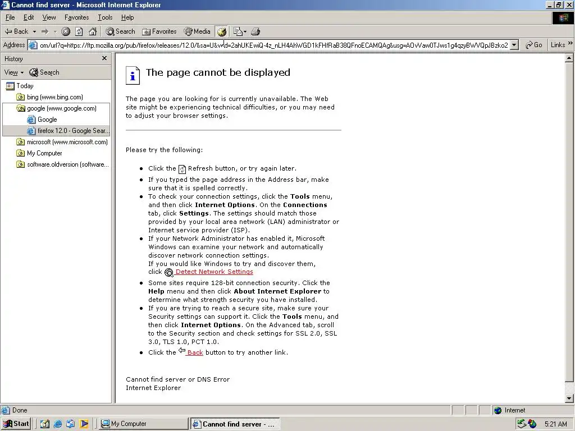Open the Google history entry
The image size is (575, 431).
(x=42, y=120)
